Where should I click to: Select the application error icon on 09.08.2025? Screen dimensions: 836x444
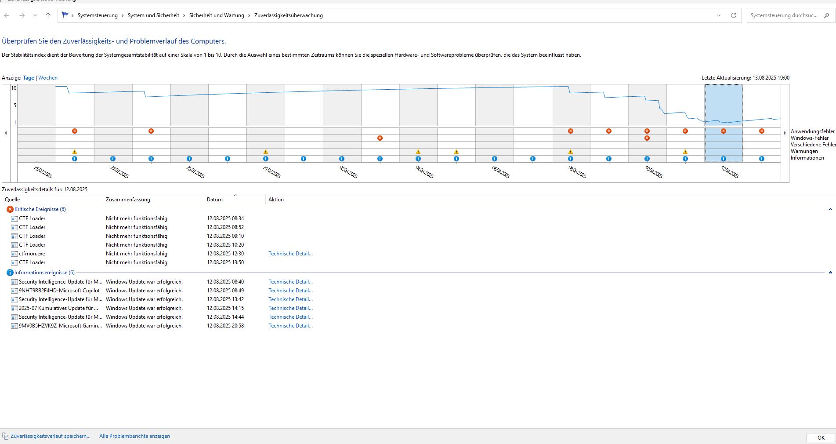609,131
